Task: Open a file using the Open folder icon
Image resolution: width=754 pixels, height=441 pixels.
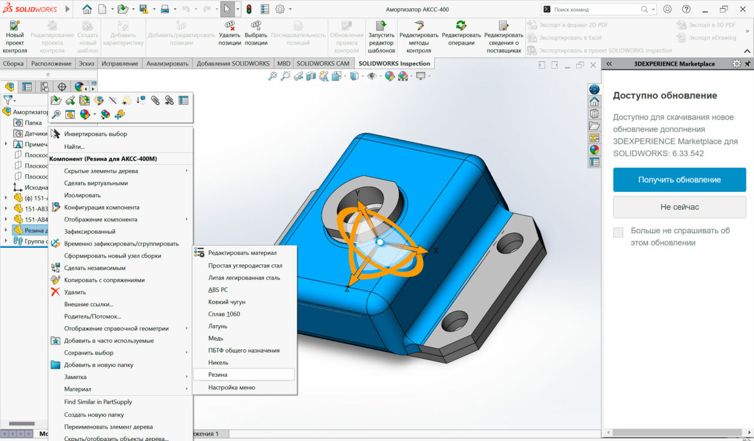Action: pyautogui.click(x=122, y=9)
